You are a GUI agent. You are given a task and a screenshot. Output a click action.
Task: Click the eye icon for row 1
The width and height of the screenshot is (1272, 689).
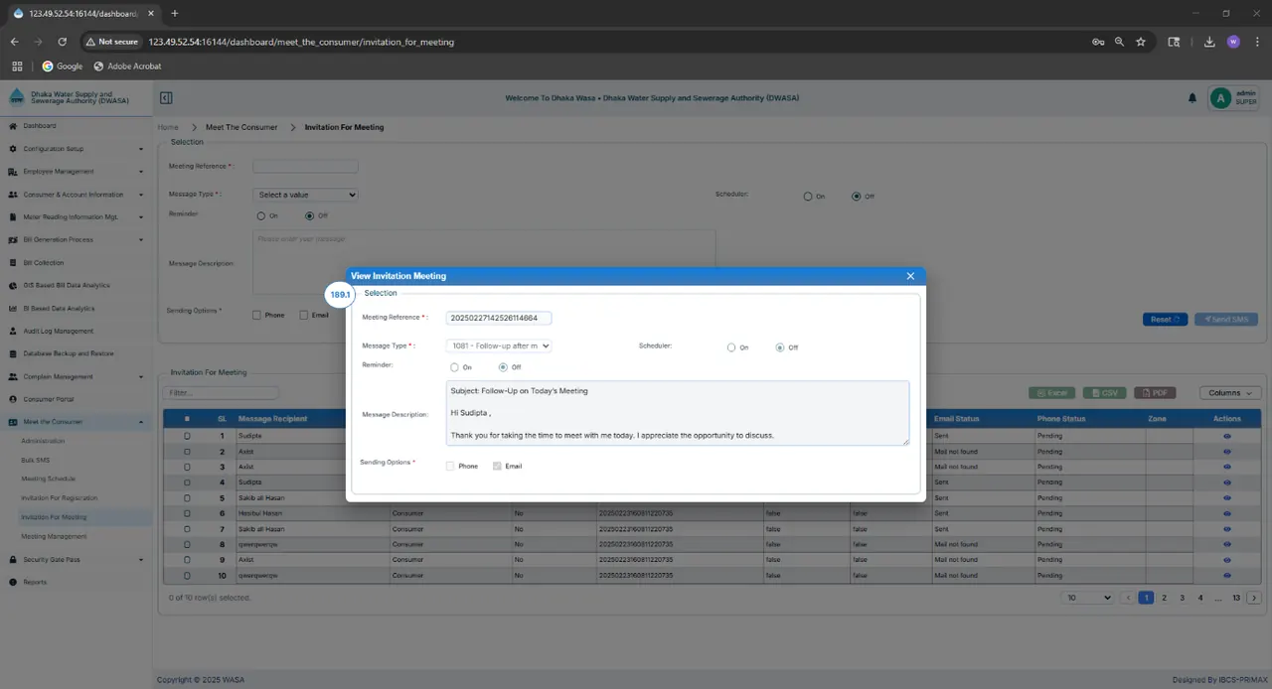1227,436
